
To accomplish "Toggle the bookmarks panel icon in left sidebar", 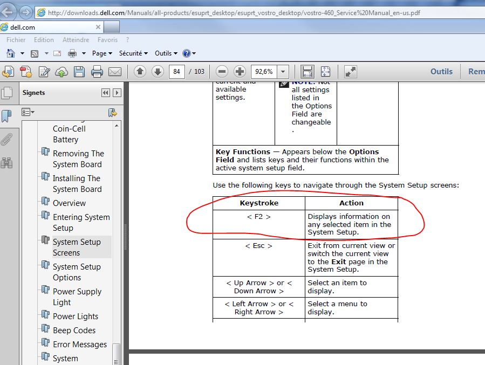I will pyautogui.click(x=6, y=116).
